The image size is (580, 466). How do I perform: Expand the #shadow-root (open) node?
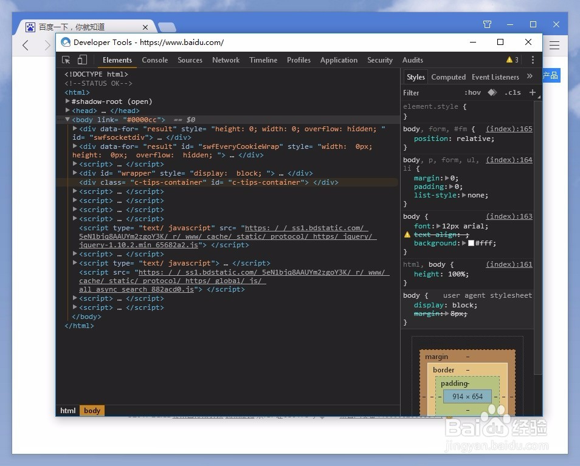click(67, 101)
